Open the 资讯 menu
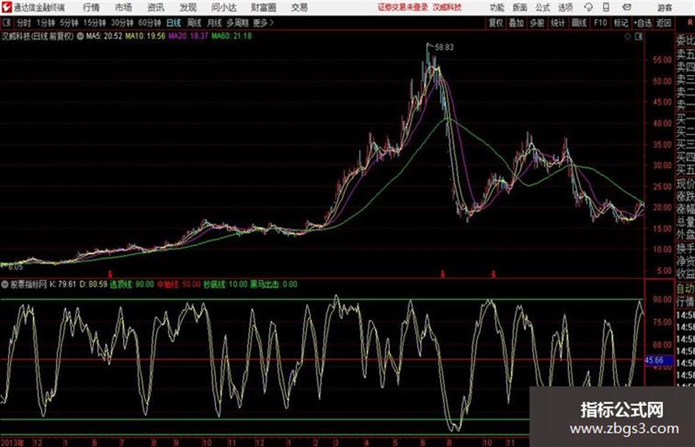This screenshot has height=447, width=695. [156, 7]
